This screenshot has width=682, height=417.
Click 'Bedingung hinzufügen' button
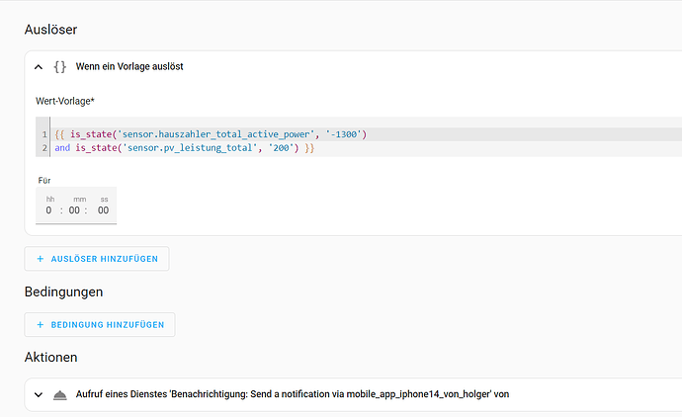pos(100,325)
